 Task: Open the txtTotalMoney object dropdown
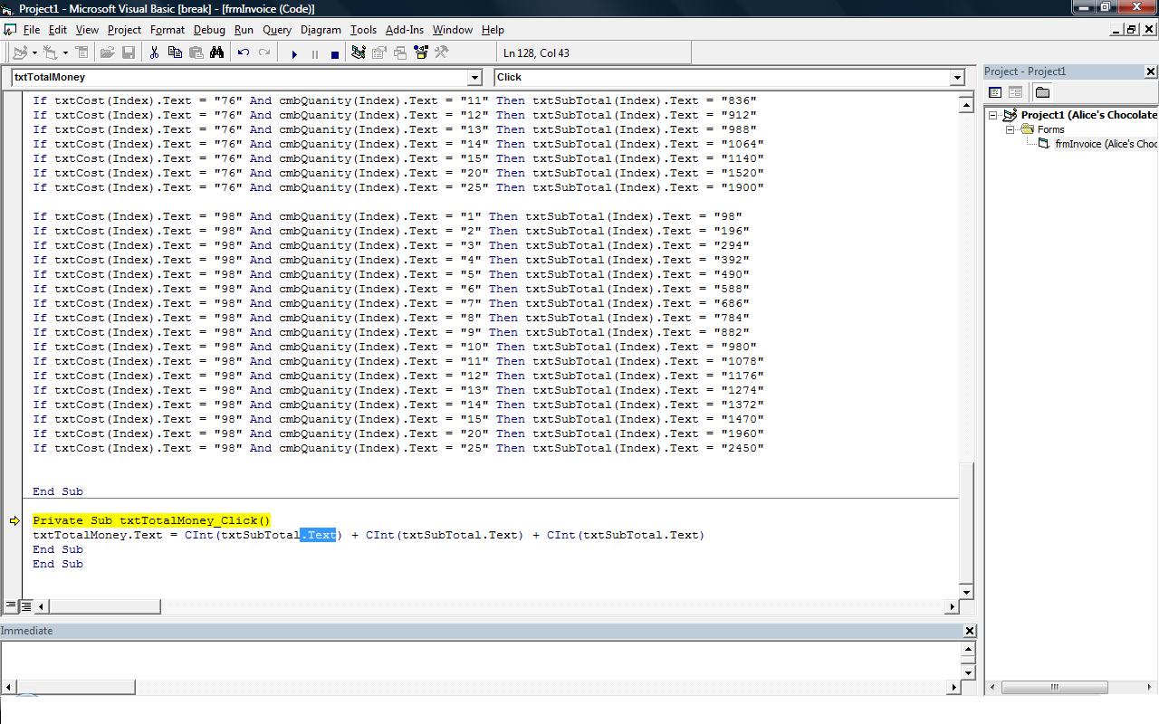tap(474, 78)
